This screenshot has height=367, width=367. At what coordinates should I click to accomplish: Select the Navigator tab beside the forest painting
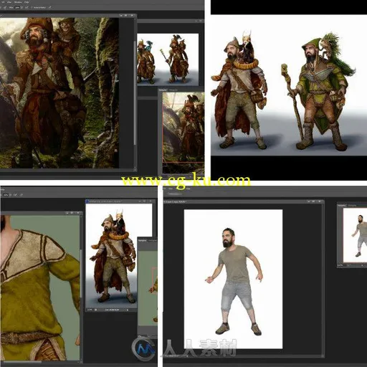163,90
